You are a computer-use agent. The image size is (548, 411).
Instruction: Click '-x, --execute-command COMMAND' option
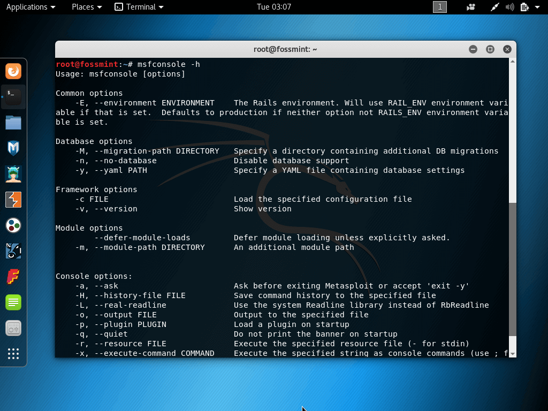(144, 353)
